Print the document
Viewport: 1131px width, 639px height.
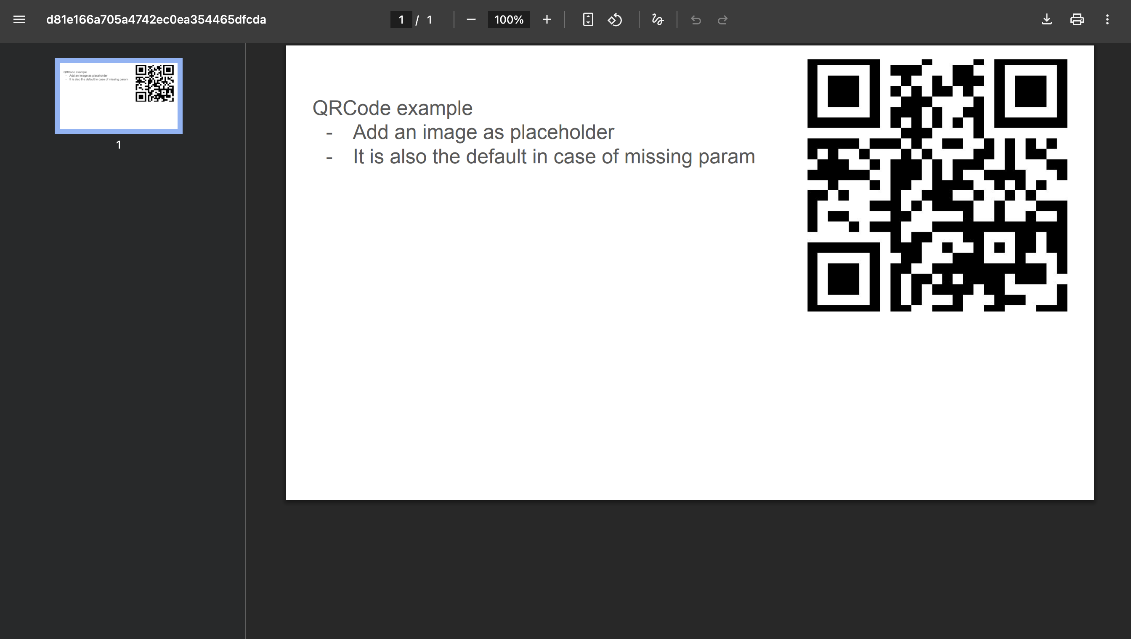[1077, 20]
